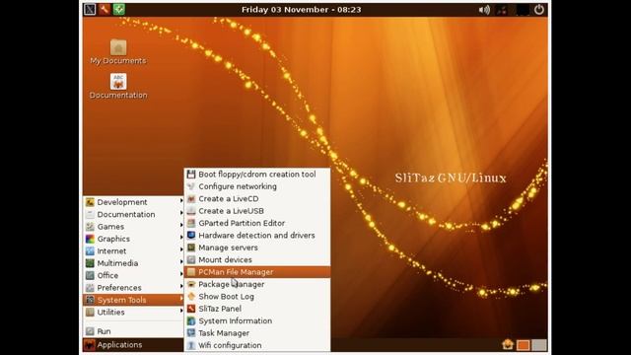631x355 pixels.
Task: Open the volume speaker icon
Action: tap(484, 10)
